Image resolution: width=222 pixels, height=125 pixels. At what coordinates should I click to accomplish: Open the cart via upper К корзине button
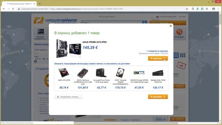point(158,58)
